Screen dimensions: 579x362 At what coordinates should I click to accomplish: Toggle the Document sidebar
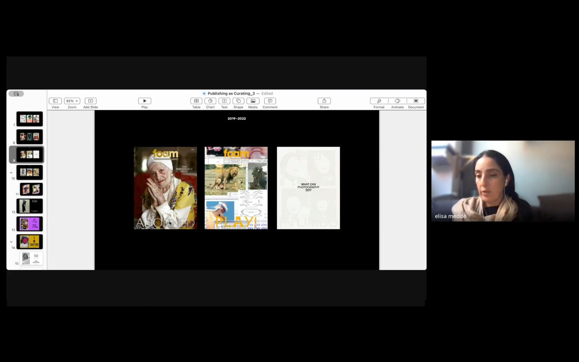tap(416, 101)
